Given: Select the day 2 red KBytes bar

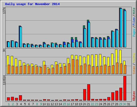Looking at the screenshot, I should point(12,99).
